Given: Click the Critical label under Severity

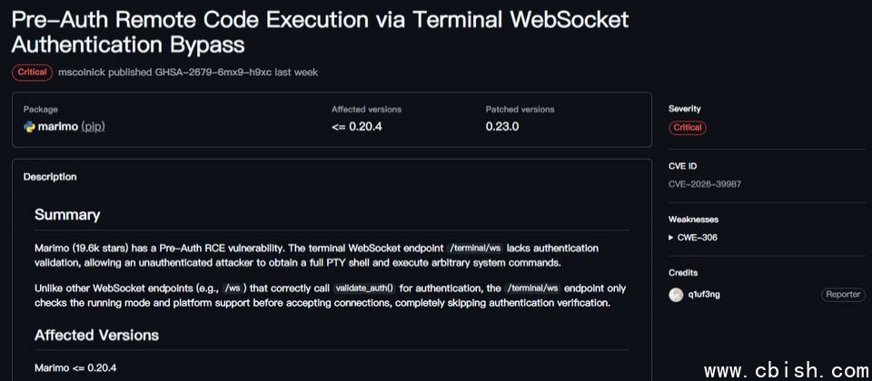Looking at the screenshot, I should (x=688, y=128).
